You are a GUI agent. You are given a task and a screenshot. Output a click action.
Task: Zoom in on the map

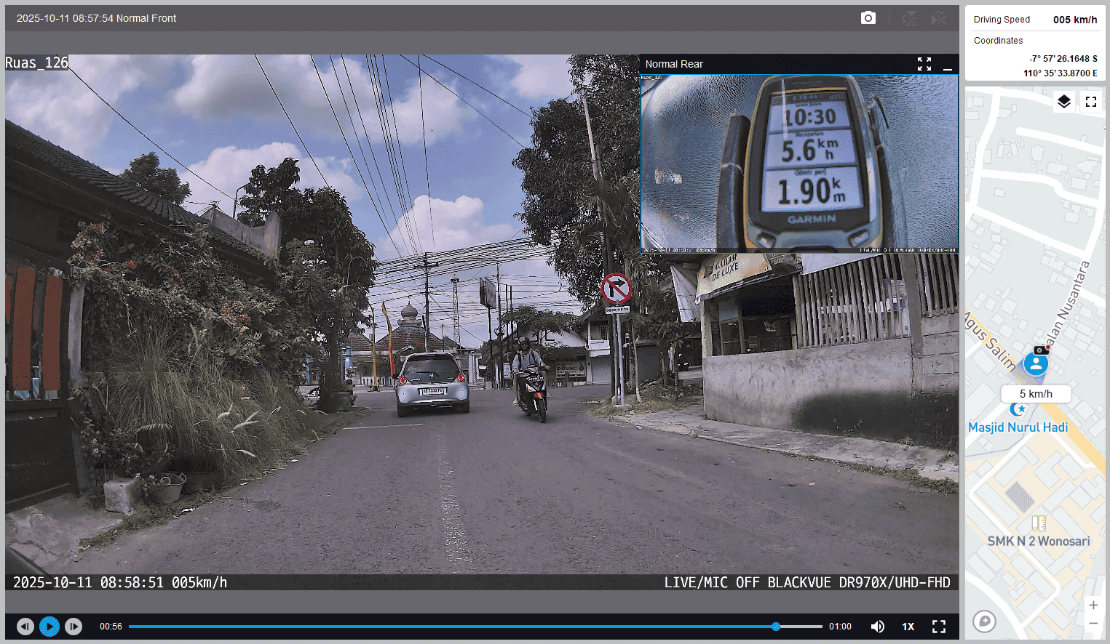[x=1093, y=605]
